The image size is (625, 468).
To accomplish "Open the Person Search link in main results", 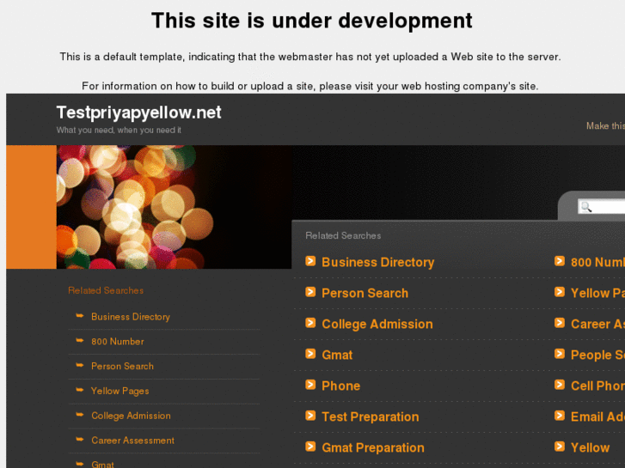I will click(x=365, y=293).
